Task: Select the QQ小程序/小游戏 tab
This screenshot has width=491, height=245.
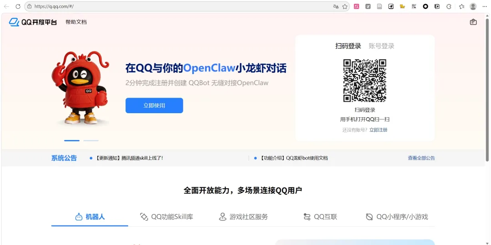Action: [x=396, y=216]
